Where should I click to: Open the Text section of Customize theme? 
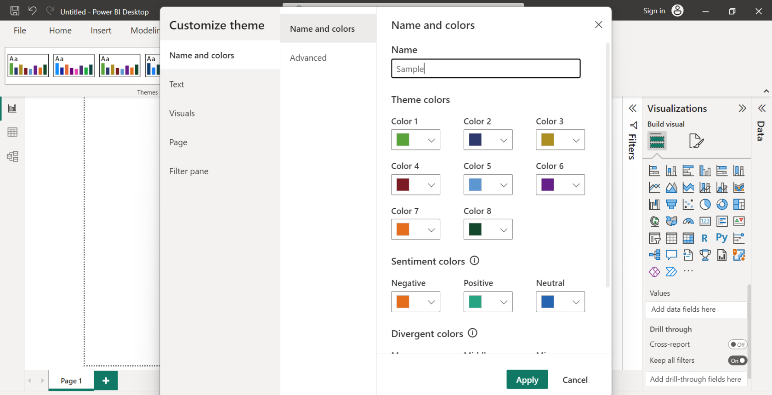tap(220, 84)
